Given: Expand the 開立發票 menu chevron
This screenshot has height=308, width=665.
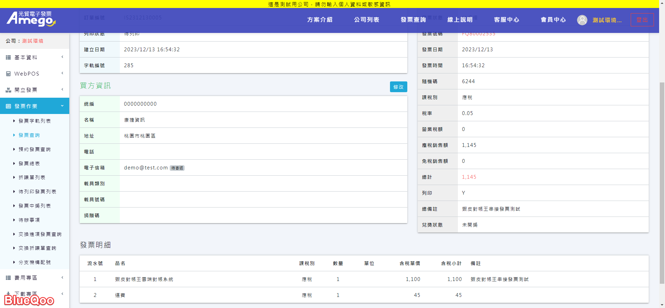Looking at the screenshot, I should (62, 90).
